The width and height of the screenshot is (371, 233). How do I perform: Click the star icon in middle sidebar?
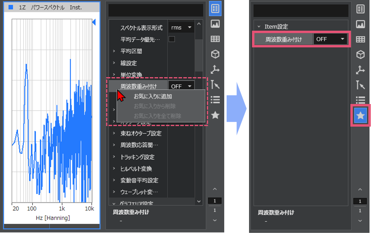click(x=215, y=115)
